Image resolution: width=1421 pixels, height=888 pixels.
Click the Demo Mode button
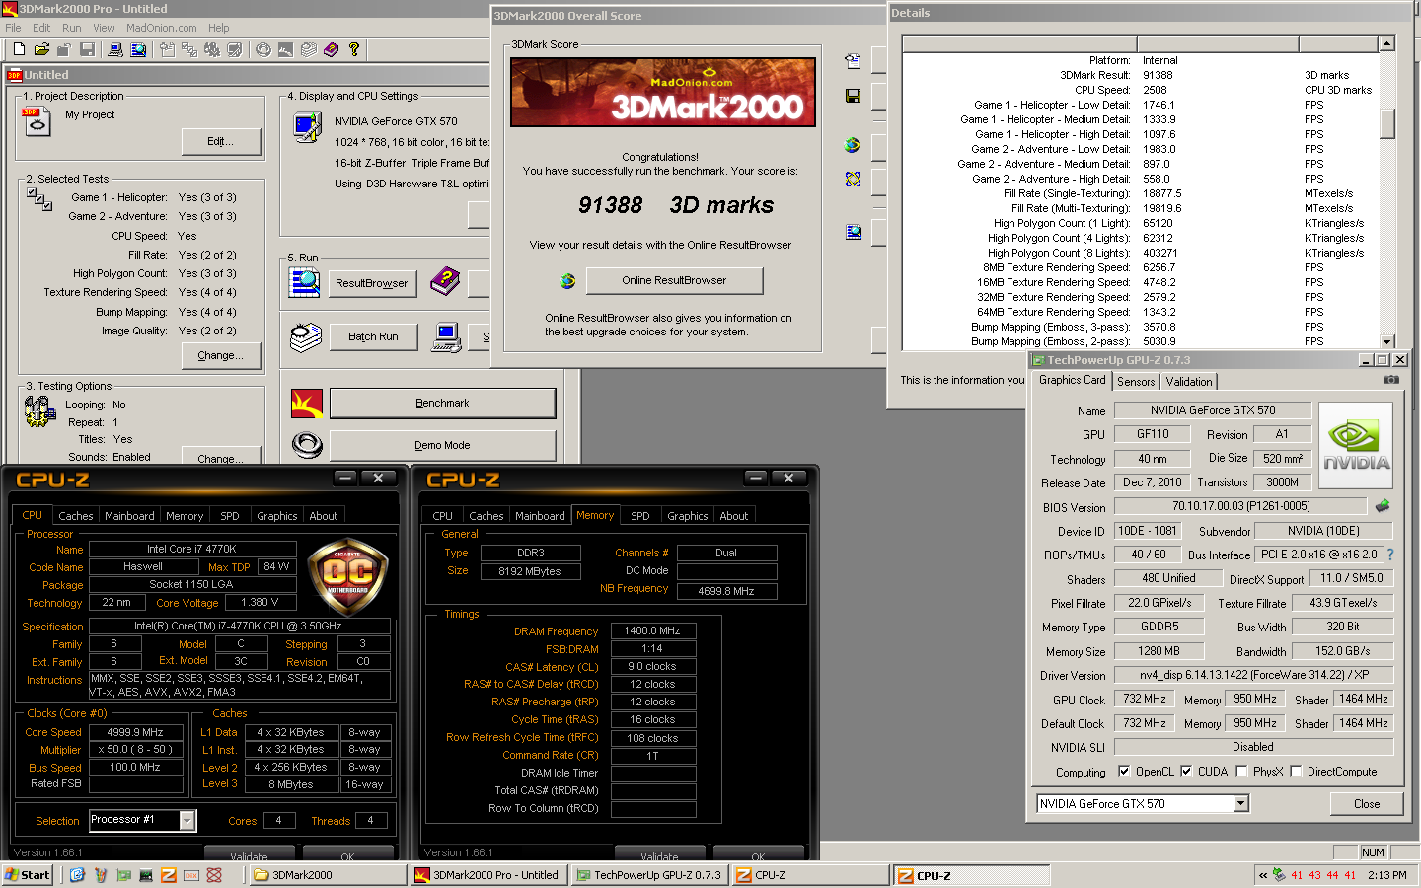click(x=442, y=446)
